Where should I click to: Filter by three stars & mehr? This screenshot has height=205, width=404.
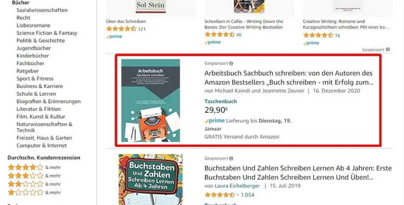pyautogui.click(x=34, y=176)
